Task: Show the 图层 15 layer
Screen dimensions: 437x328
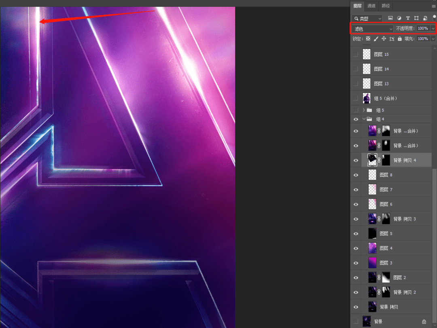Action: 356,54
